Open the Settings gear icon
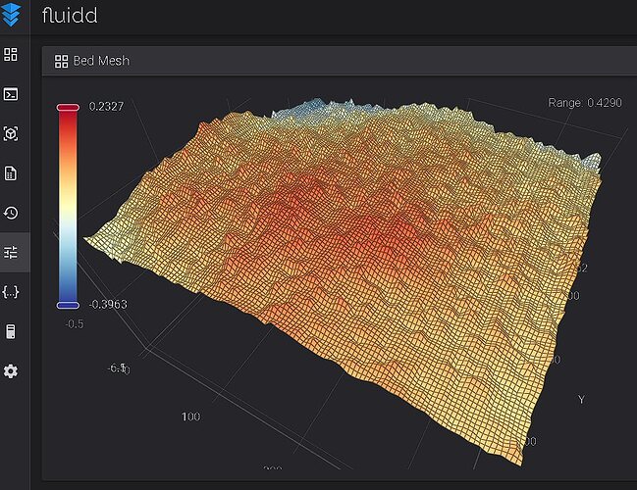 point(11,371)
